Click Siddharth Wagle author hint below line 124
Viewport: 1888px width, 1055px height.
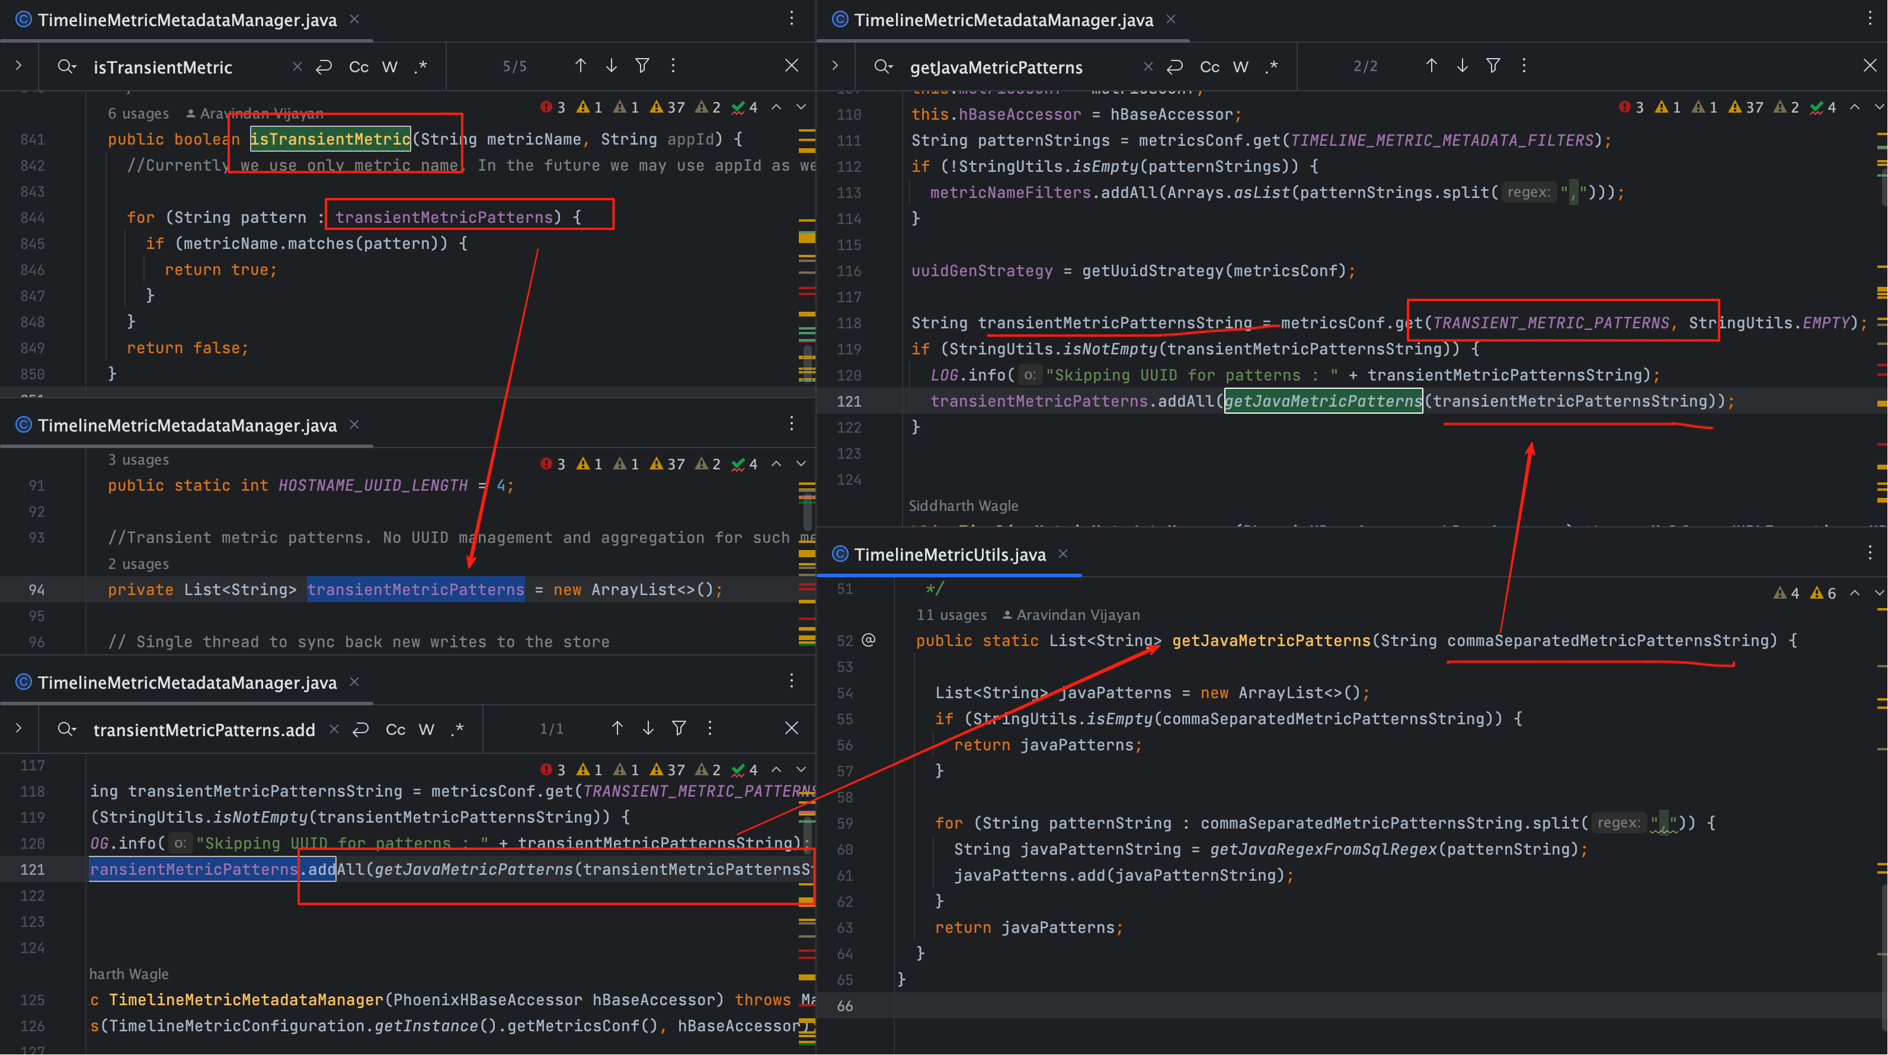pyautogui.click(x=963, y=506)
